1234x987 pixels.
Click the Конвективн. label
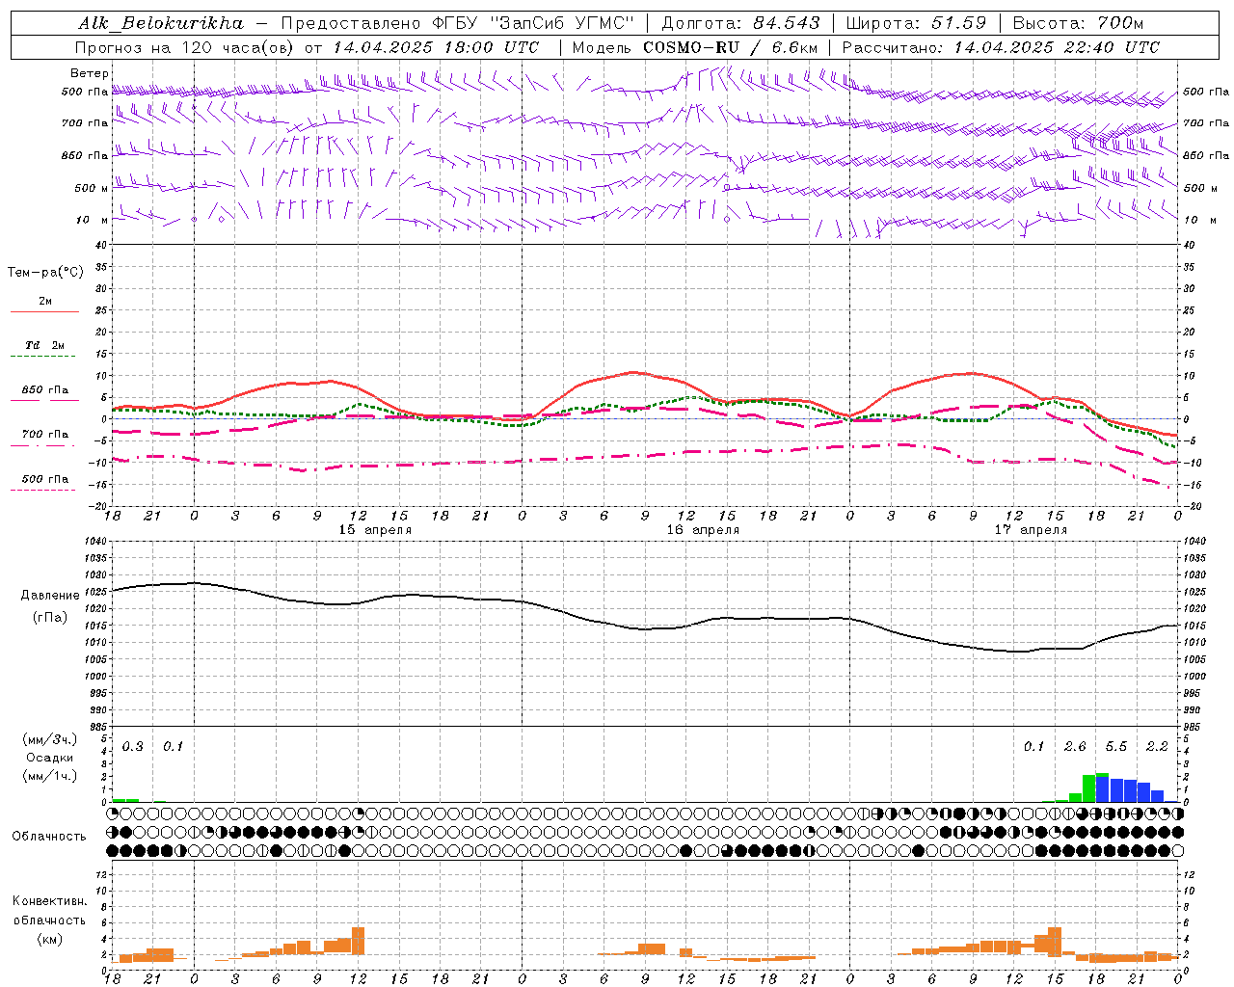(49, 901)
